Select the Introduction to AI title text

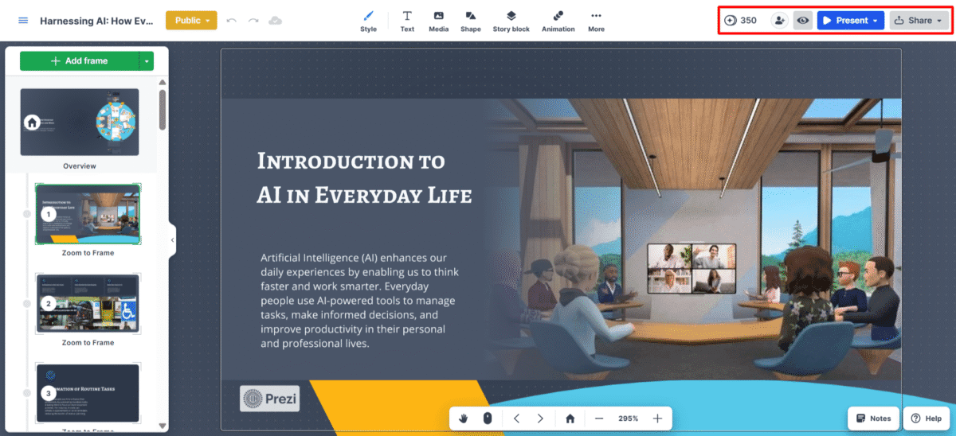tap(364, 177)
